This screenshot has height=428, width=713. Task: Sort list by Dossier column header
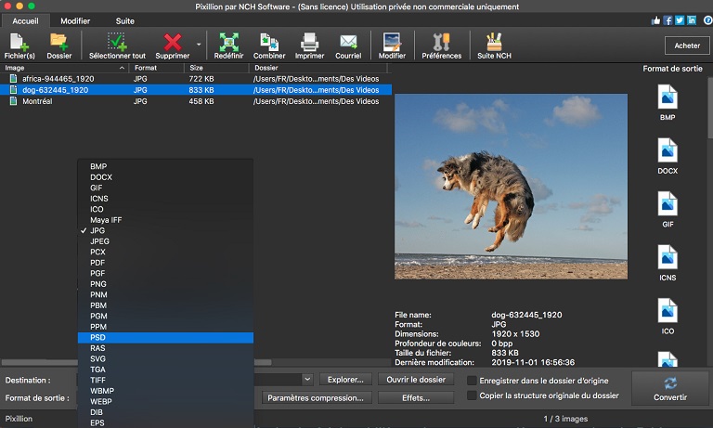pyautogui.click(x=318, y=68)
